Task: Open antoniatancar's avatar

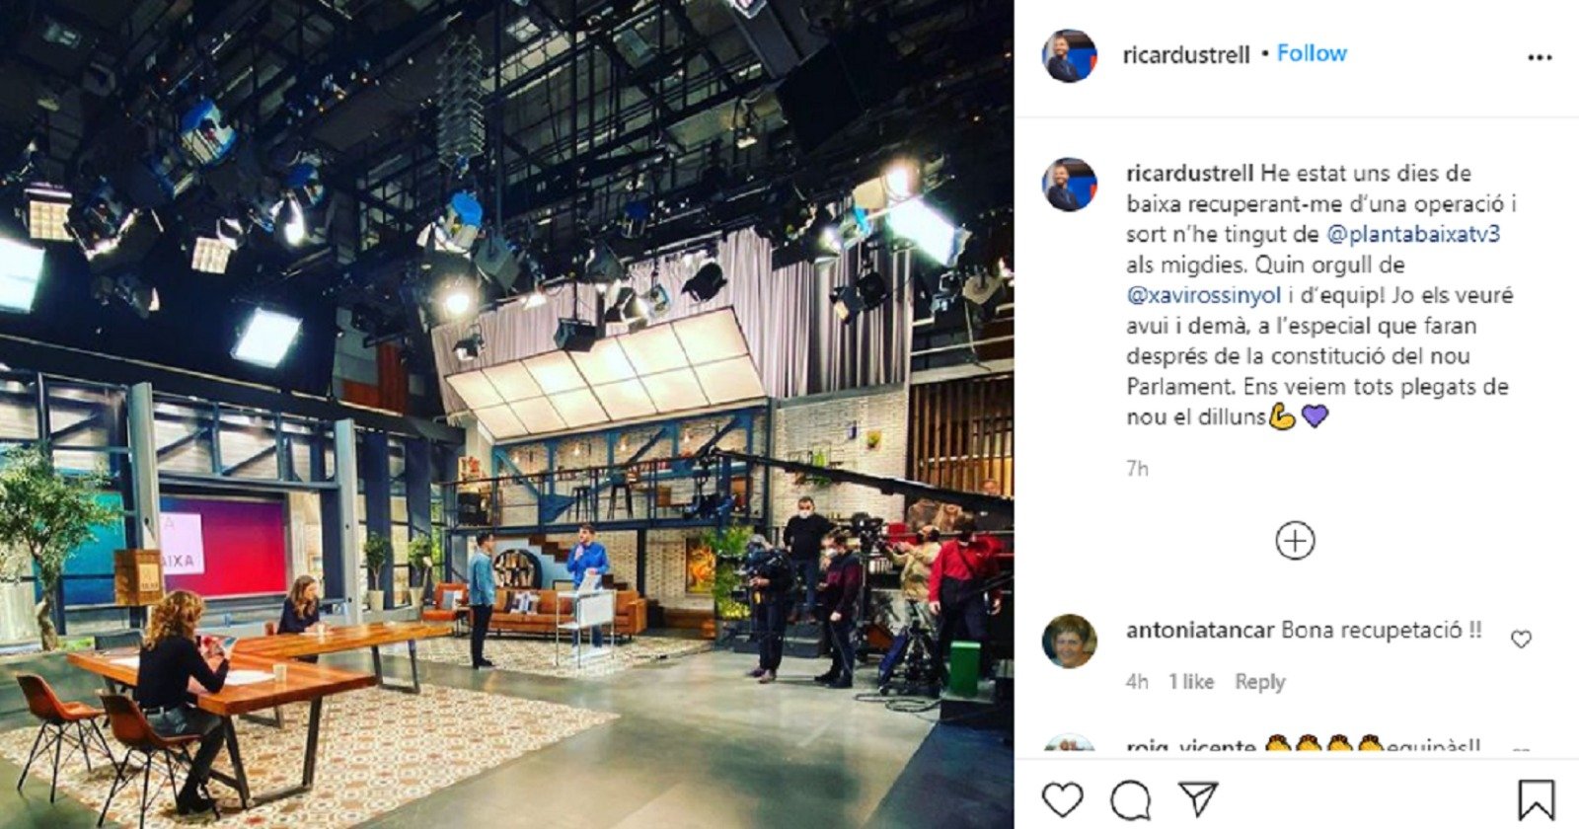Action: coord(1070,641)
